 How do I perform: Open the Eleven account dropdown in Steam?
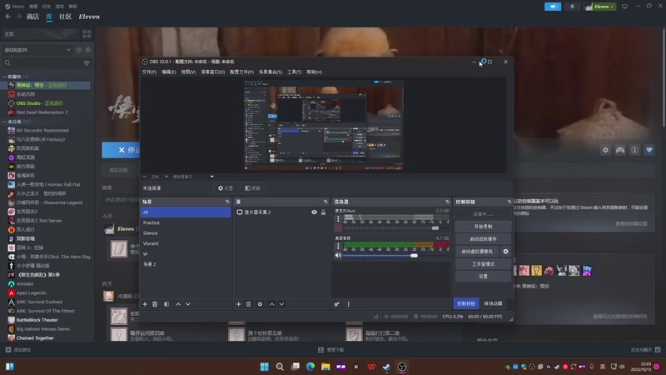point(604,7)
